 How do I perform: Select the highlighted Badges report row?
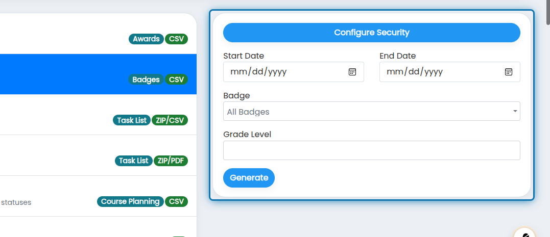point(98,74)
